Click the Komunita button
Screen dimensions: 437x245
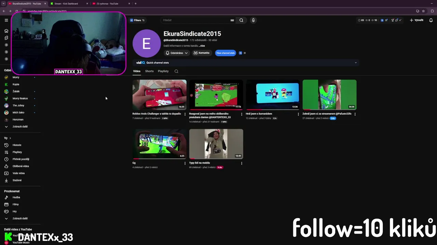point(201,53)
